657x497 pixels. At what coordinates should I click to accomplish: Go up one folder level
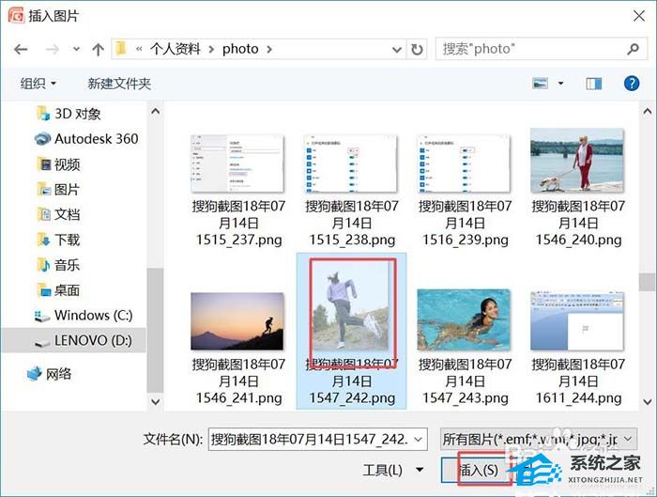(x=98, y=50)
